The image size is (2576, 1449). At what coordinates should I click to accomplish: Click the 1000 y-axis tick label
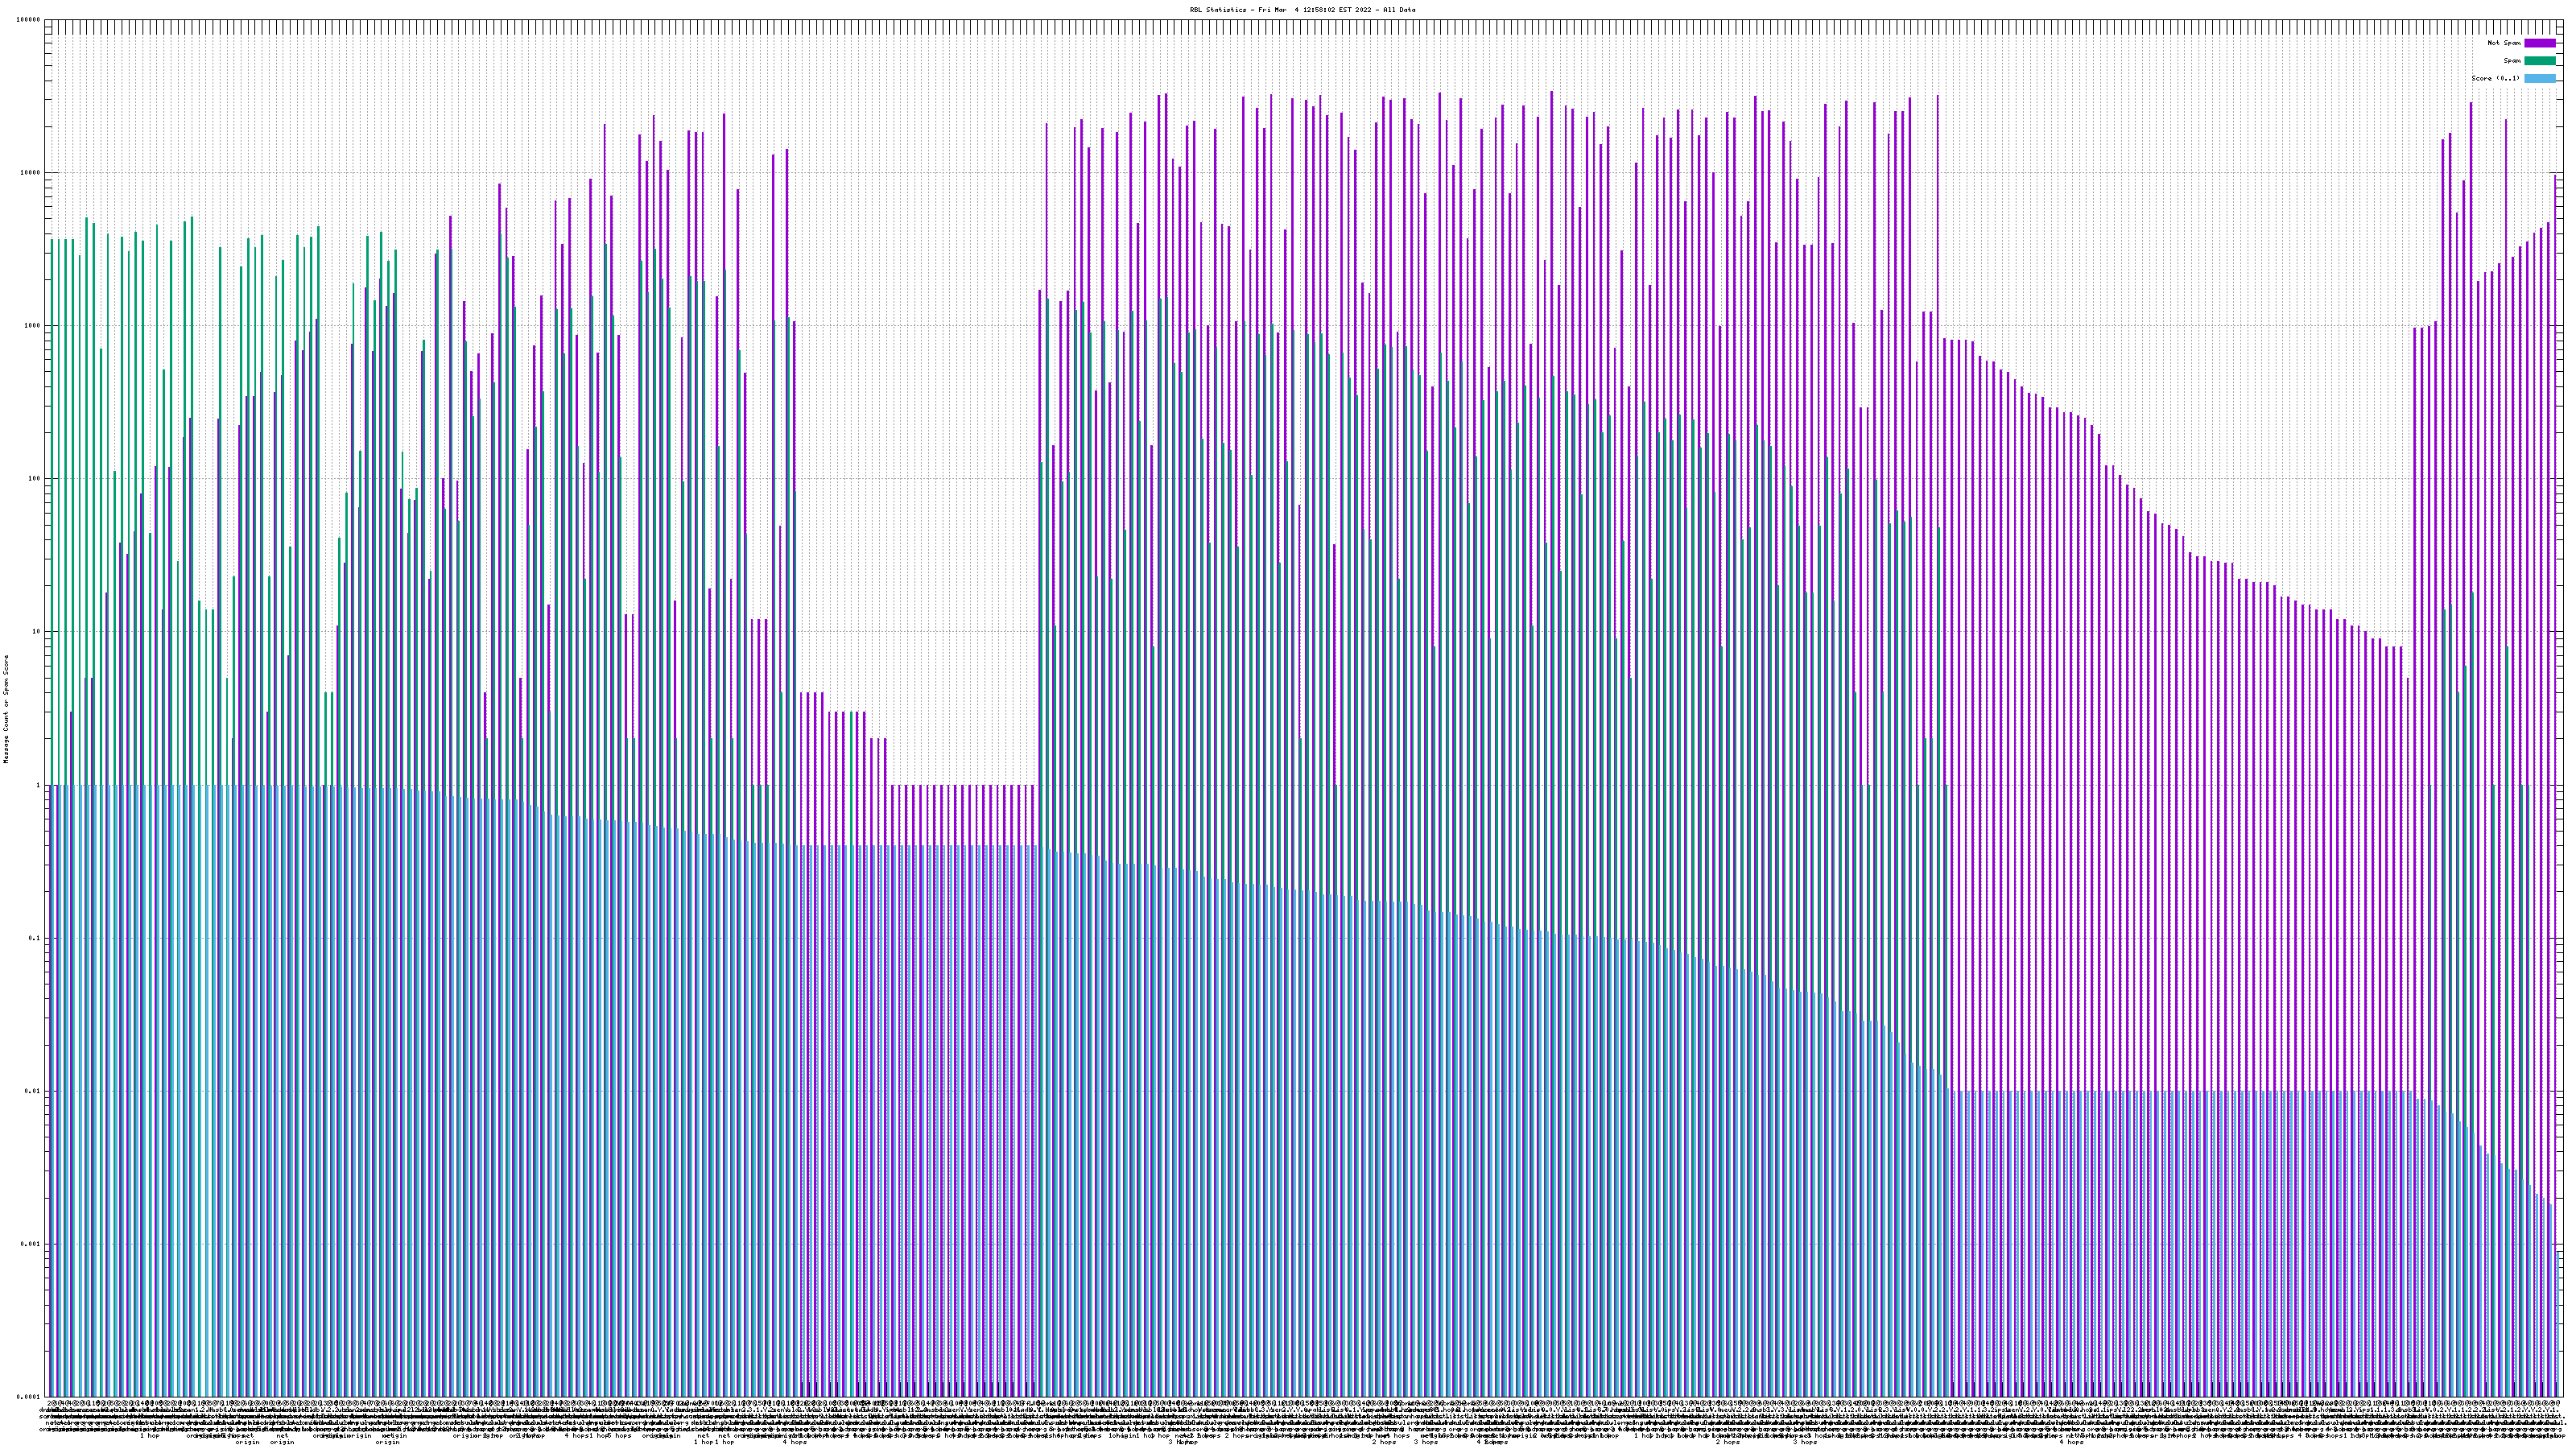33,326
